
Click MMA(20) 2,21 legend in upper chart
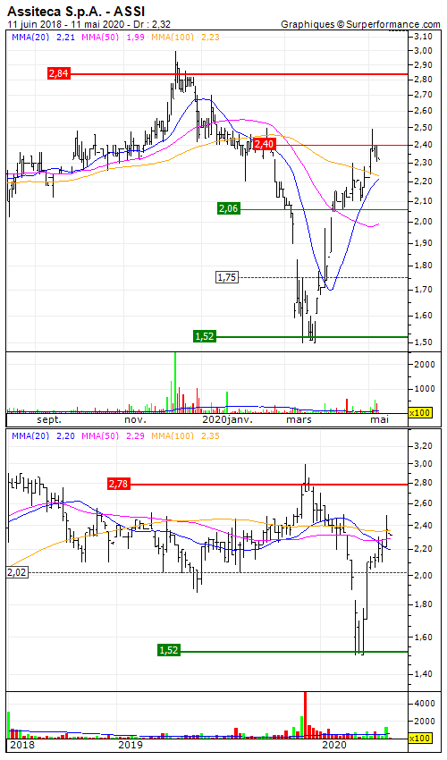[43, 38]
